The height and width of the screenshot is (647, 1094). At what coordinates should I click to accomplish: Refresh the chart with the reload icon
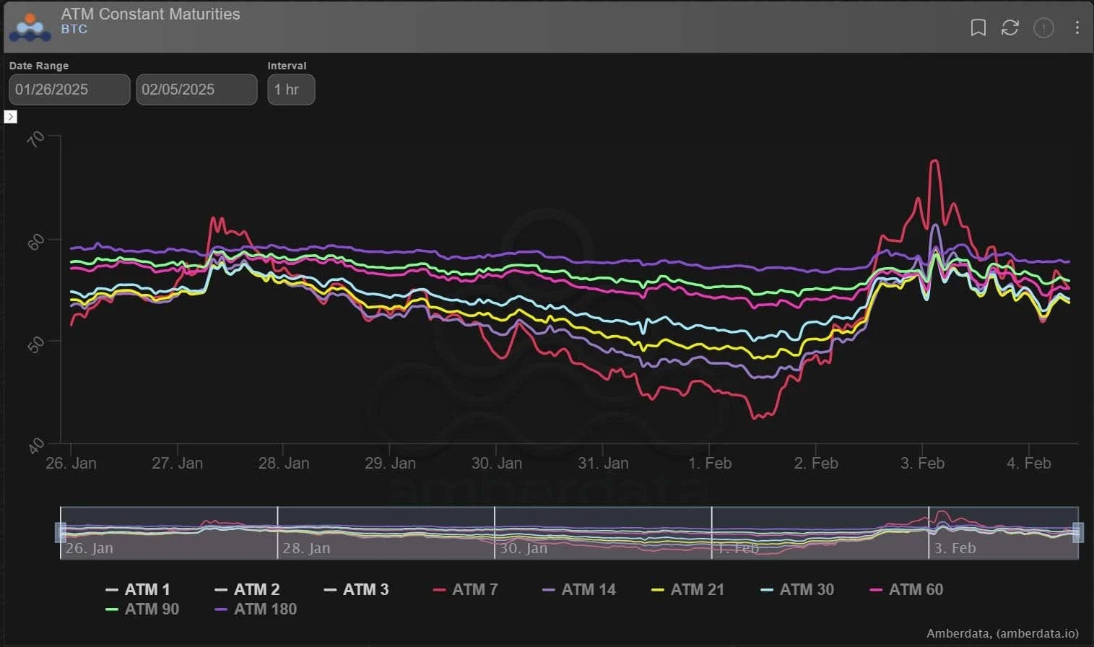coord(1010,28)
